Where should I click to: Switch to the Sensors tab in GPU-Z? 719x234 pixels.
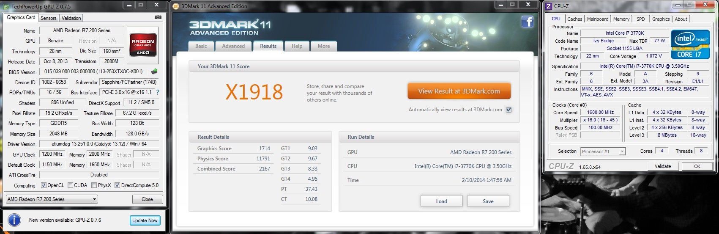(x=48, y=18)
